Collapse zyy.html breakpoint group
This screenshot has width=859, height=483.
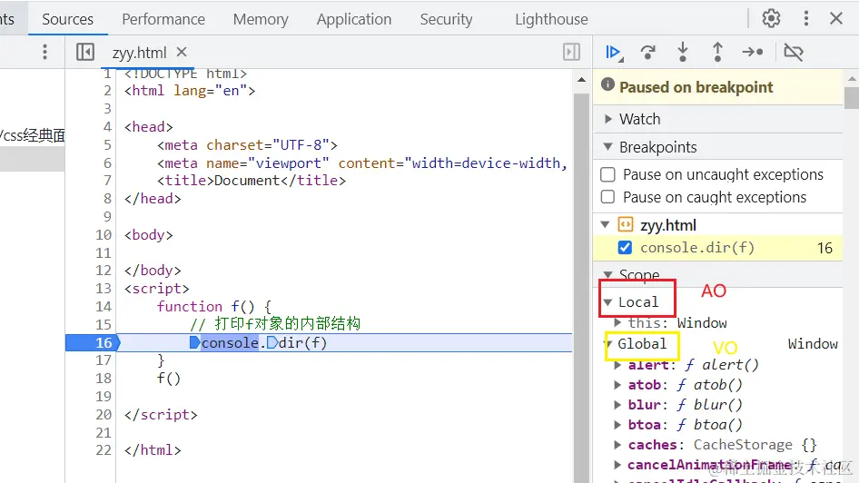tap(606, 224)
